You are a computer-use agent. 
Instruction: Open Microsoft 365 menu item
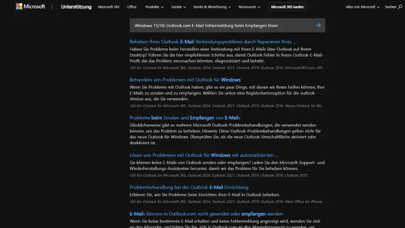pyautogui.click(x=109, y=7)
